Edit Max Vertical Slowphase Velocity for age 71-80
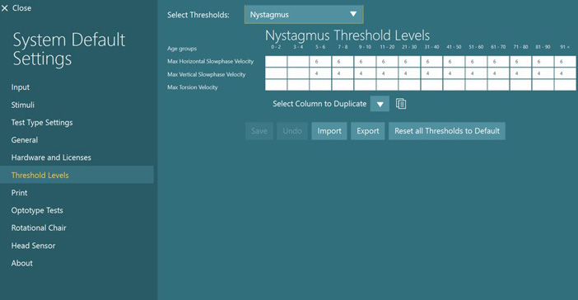This screenshot has width=578, height=300. 520,73
